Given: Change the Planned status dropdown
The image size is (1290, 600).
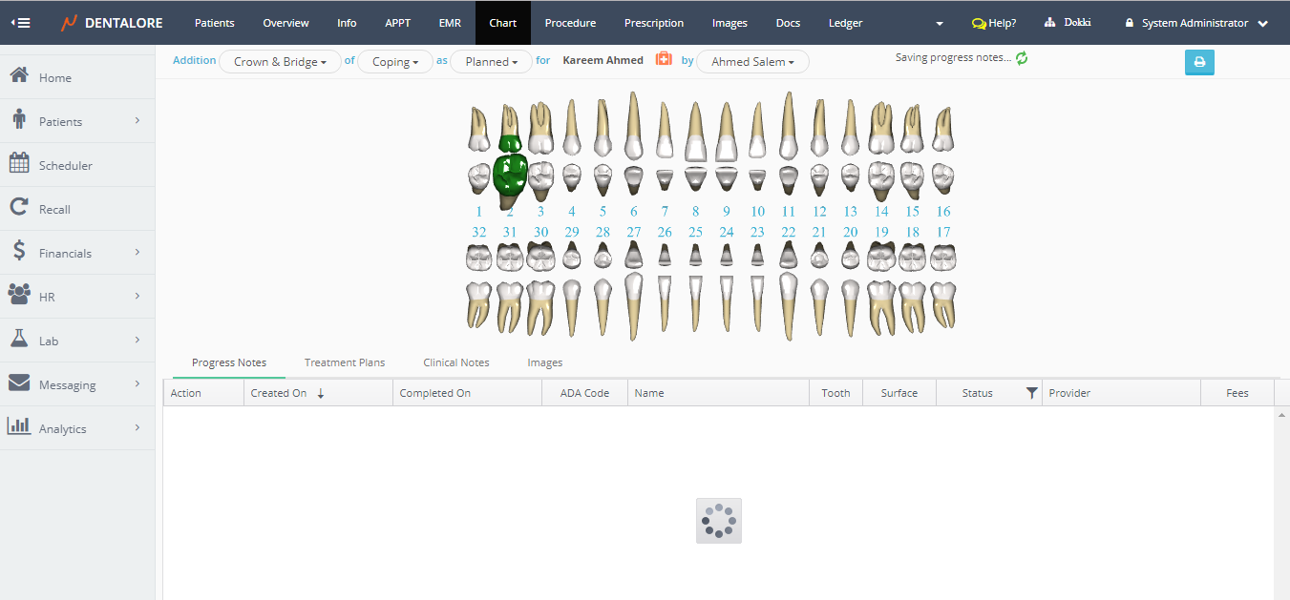Looking at the screenshot, I should tap(492, 62).
